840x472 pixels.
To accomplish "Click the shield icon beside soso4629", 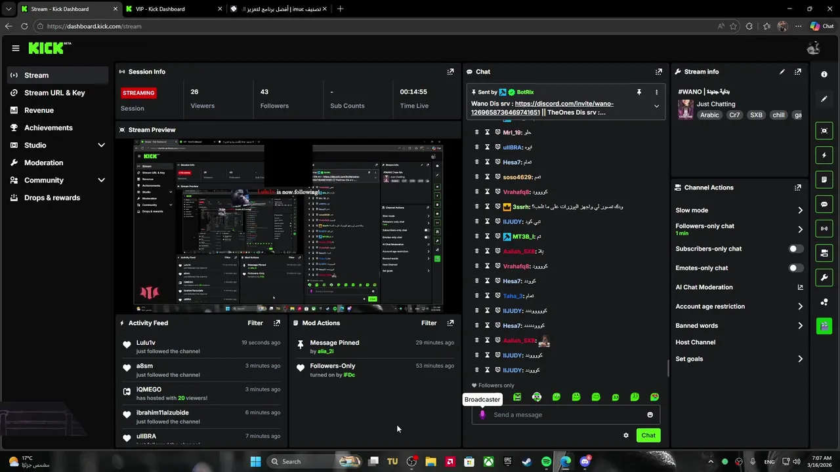I will (x=497, y=177).
